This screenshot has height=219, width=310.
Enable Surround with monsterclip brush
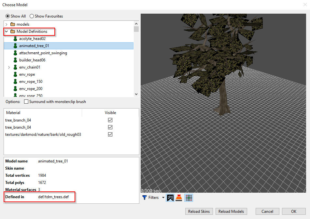click(26, 102)
